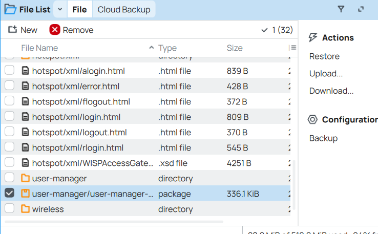Uncheck the user-manager package checkbox
This screenshot has width=378, height=234.
9,194
